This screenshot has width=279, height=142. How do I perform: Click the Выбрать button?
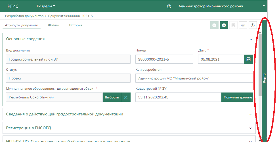pyautogui.click(x=112, y=97)
